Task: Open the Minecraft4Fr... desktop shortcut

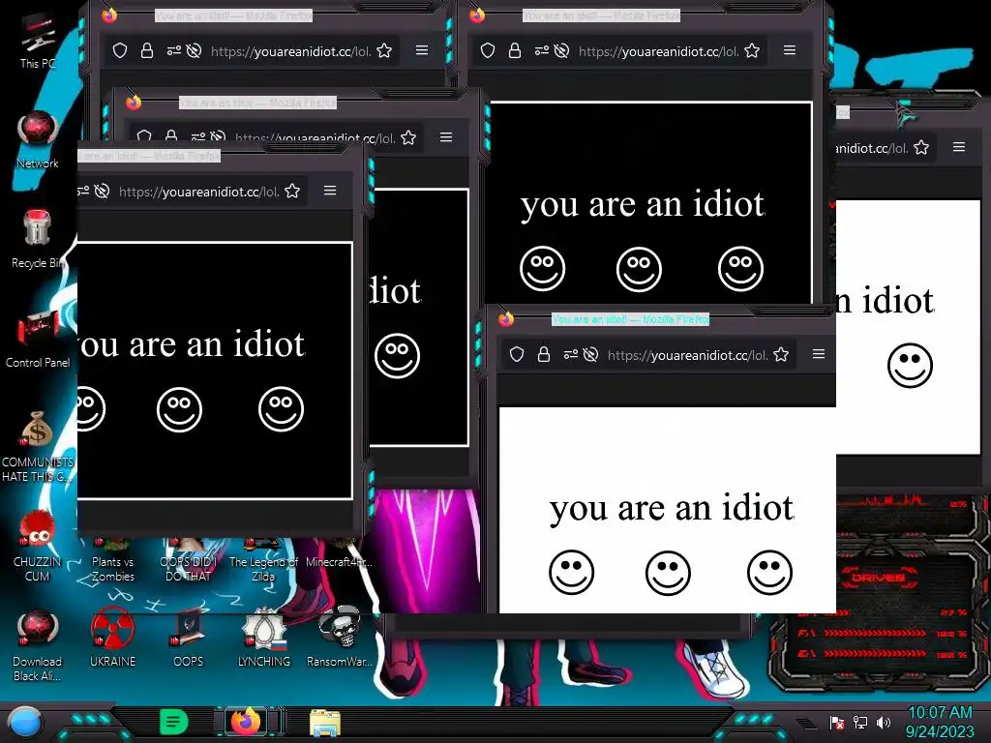Action: tap(340, 554)
